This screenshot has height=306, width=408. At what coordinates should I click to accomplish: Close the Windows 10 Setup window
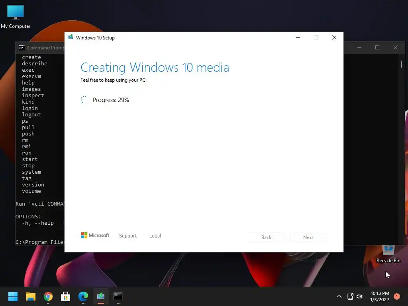click(x=334, y=37)
